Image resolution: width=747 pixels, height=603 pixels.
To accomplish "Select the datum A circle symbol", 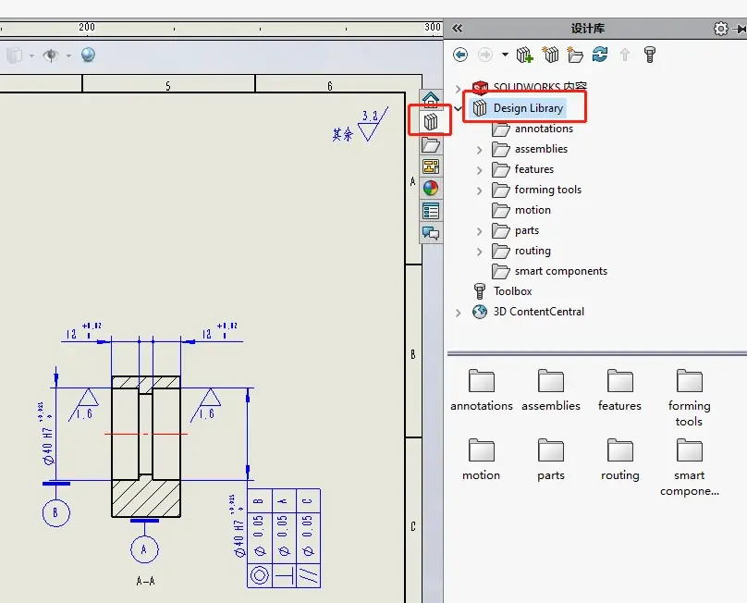I will pyautogui.click(x=144, y=549).
